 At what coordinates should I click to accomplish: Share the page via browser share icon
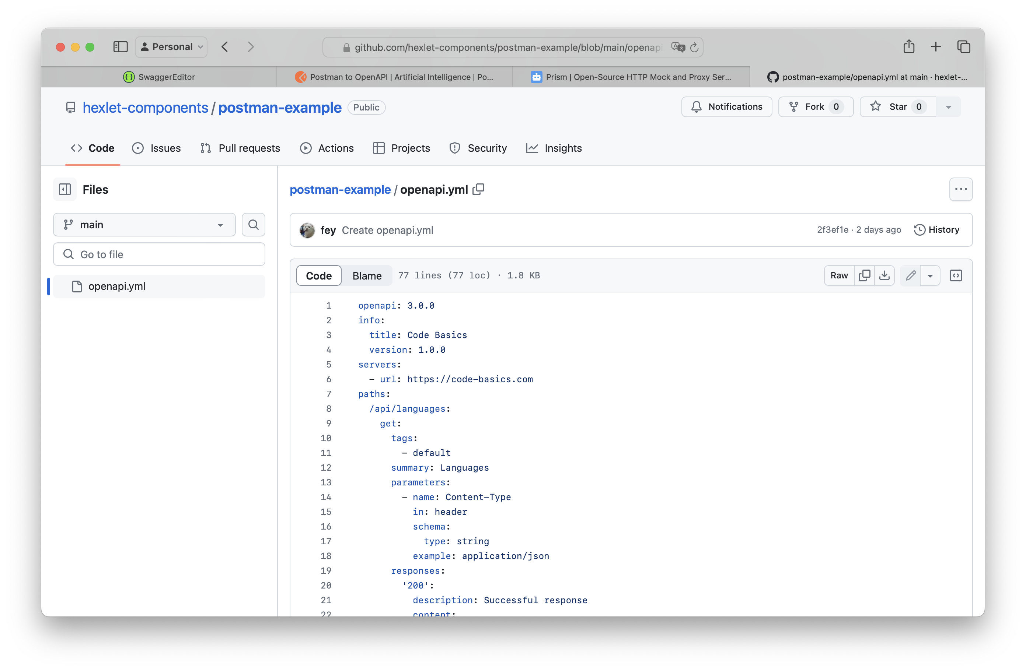[x=909, y=46]
